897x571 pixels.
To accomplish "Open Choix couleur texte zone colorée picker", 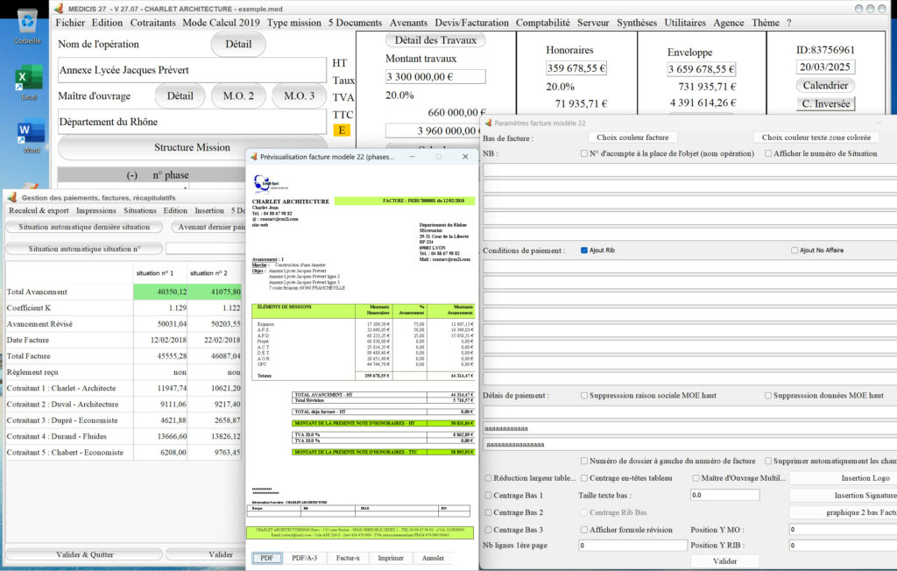I will click(x=816, y=137).
